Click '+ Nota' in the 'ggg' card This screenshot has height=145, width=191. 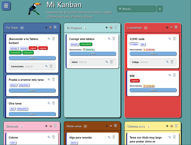click(x=153, y=90)
